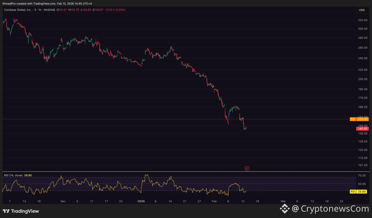Click the AhmadPro created with TradingView.com caption
Screen dimensions: 372x218
coord(47,4)
